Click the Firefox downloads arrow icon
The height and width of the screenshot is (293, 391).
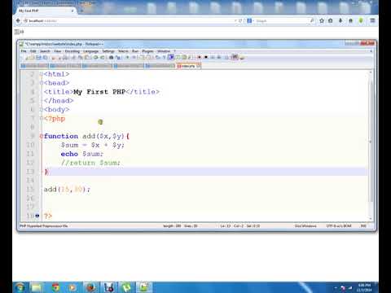[x=340, y=20]
